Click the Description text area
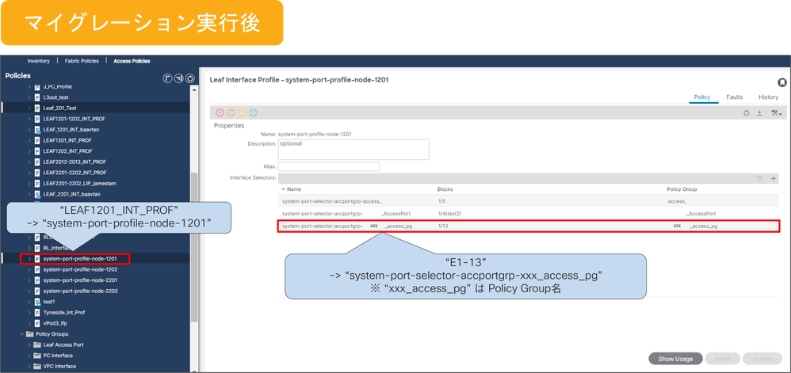The image size is (791, 373). coord(353,149)
